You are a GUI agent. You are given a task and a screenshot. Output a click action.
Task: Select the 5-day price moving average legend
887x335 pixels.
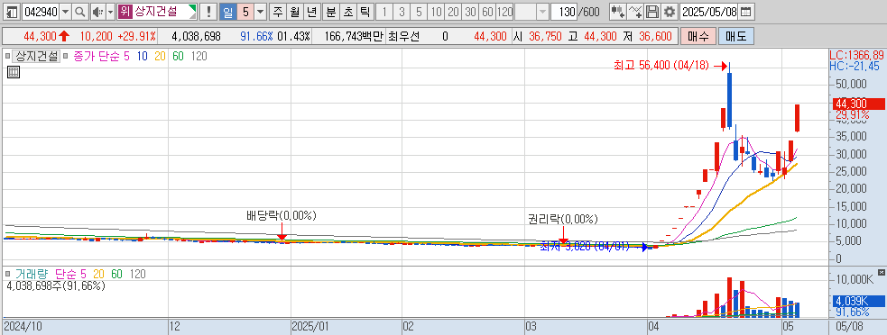click(126, 56)
